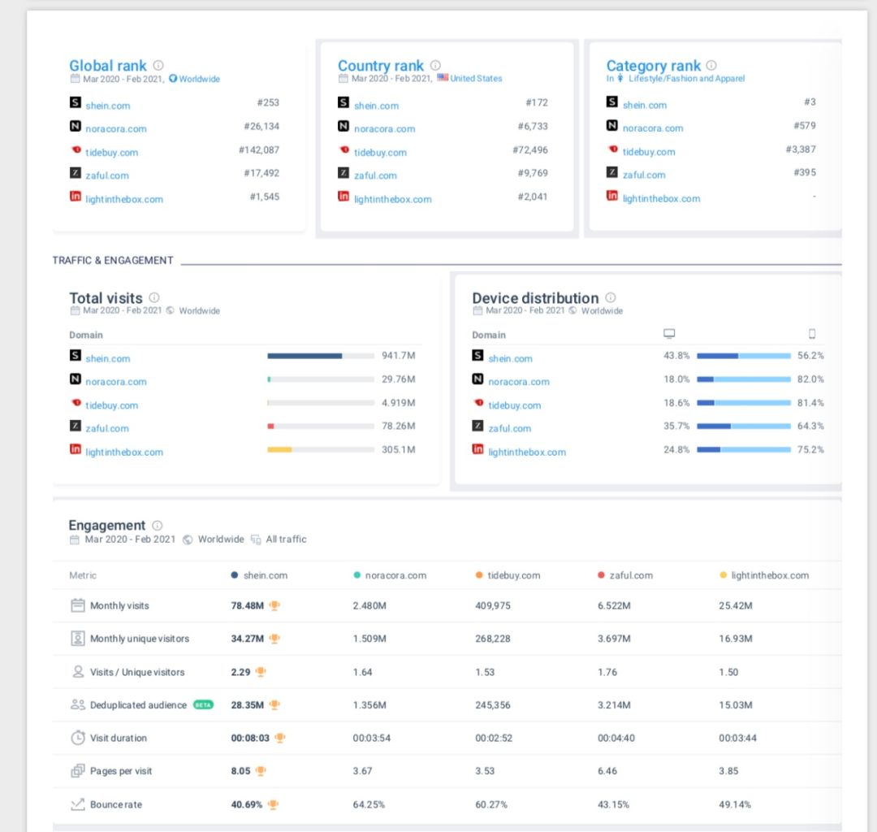The image size is (877, 832).
Task: Click Lifestyle/Fashion and Apparel category link
Action: coord(686,79)
